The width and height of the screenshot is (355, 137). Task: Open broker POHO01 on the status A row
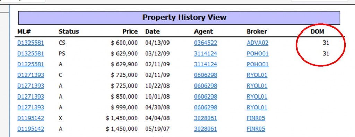tap(258, 64)
